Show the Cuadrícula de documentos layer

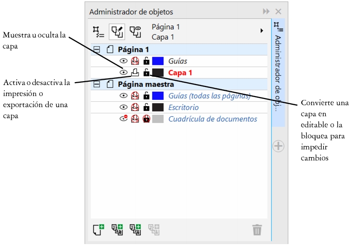(123, 119)
